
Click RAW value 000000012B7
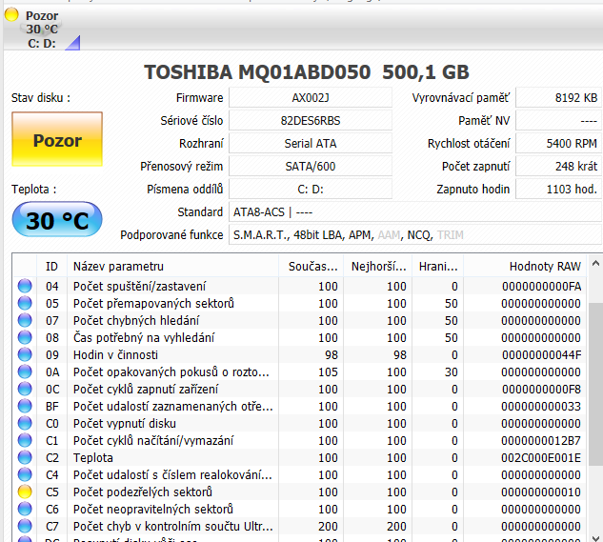coord(541,440)
